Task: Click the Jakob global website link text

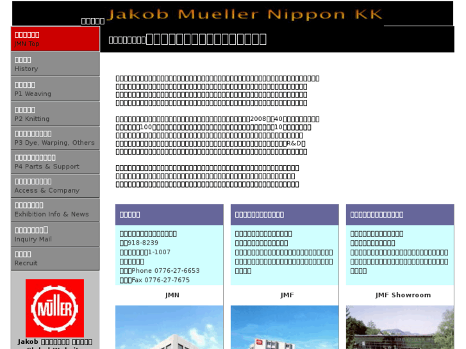Action: pos(54,345)
